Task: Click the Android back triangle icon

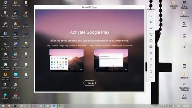Action: (151, 59)
